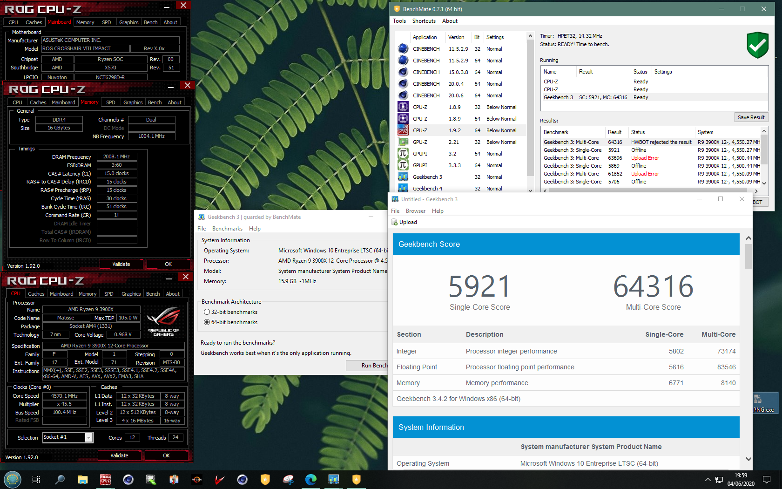Click the CINEBENCH 11.5.2.9 32-bit icon in BenchMate

[403, 48]
